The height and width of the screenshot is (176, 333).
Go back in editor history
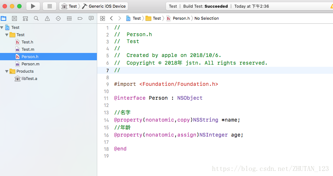pos(111,19)
